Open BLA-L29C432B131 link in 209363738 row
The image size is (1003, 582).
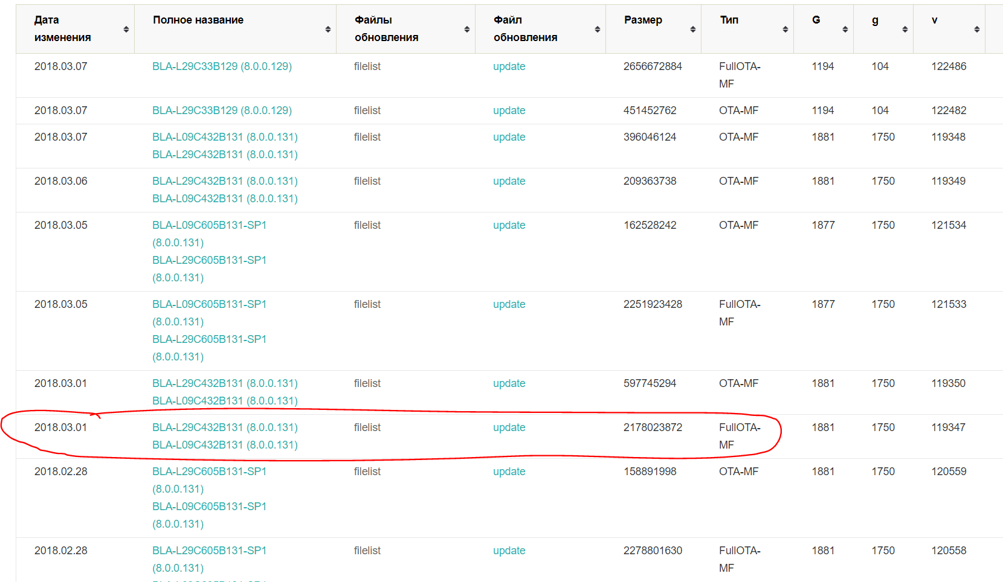[225, 181]
